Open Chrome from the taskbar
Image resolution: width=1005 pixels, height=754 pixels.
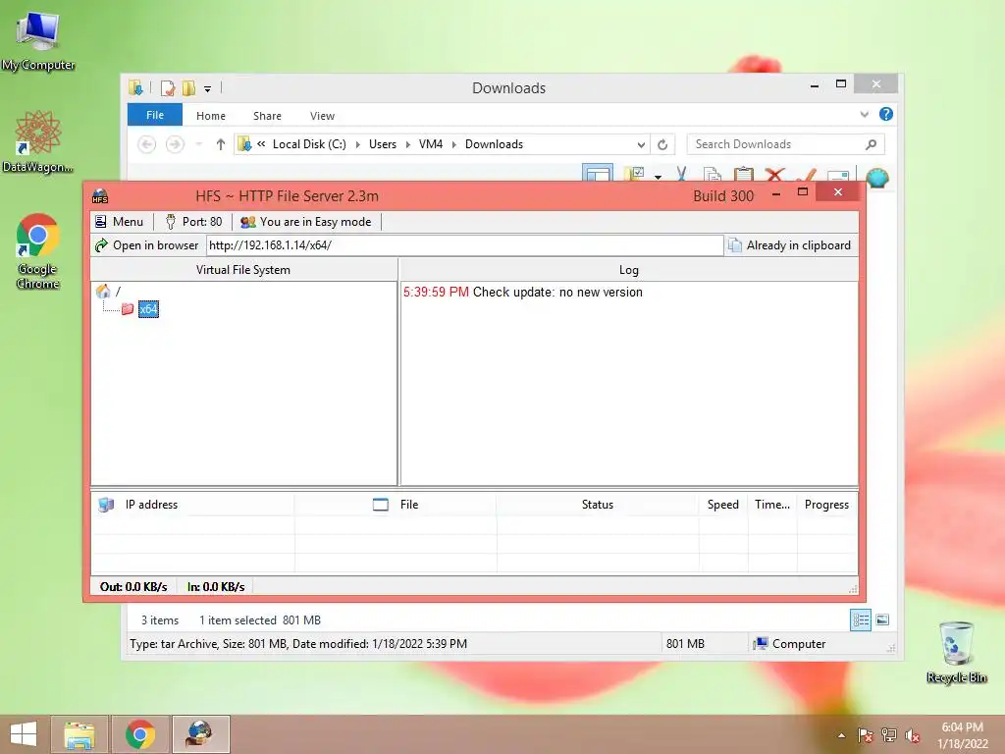(x=139, y=734)
